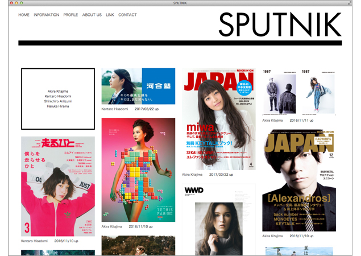This screenshot has width=361, height=256.
Task: Open the Tetris Fab poster thumbnail
Action: tap(138, 170)
